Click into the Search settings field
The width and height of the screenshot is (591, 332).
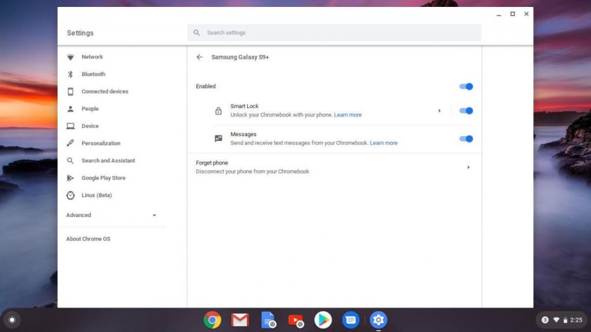click(334, 33)
